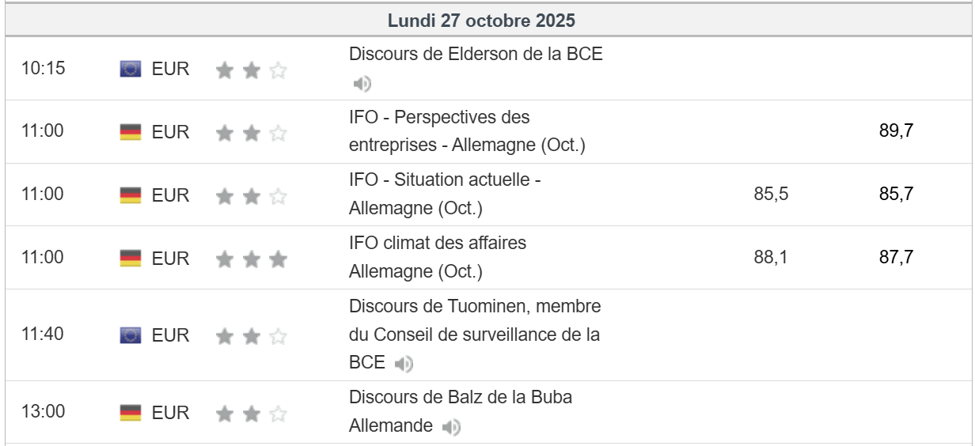Open IFO Situation actuelle Allemagne event
Image resolution: width=975 pixels, height=446 pixels.
click(x=444, y=194)
